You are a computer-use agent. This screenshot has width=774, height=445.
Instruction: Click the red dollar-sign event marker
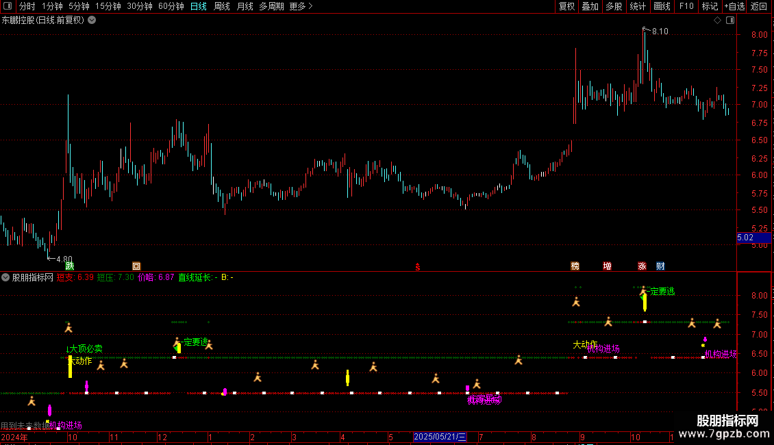pyautogui.click(x=418, y=267)
